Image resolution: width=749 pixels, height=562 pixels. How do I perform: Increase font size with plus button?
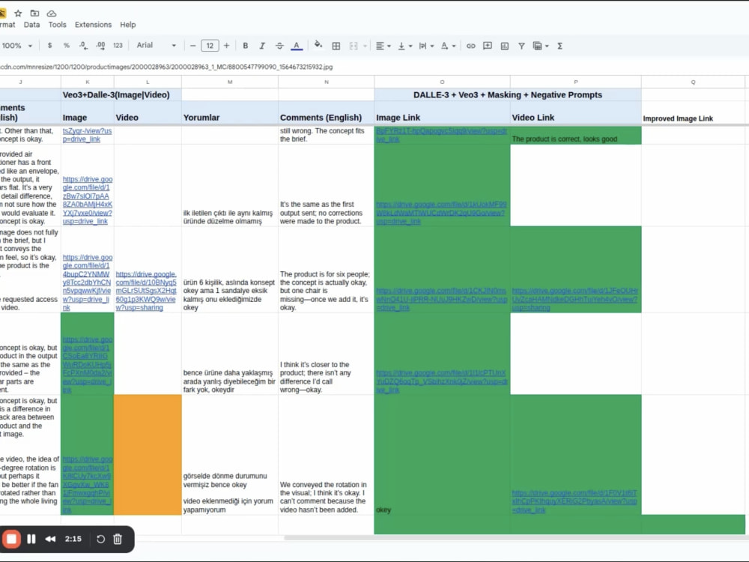click(226, 46)
